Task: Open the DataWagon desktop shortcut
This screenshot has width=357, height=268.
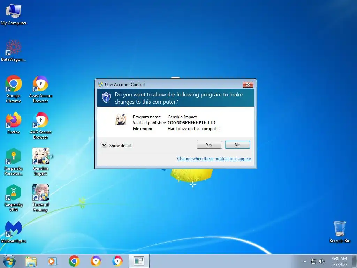Action: 14,51
